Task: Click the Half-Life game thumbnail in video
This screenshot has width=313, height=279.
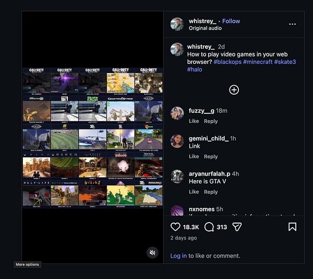Action: point(37,195)
